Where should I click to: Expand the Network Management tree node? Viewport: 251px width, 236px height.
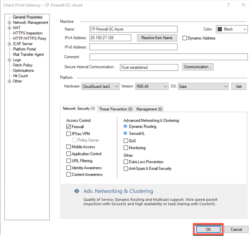(9, 23)
